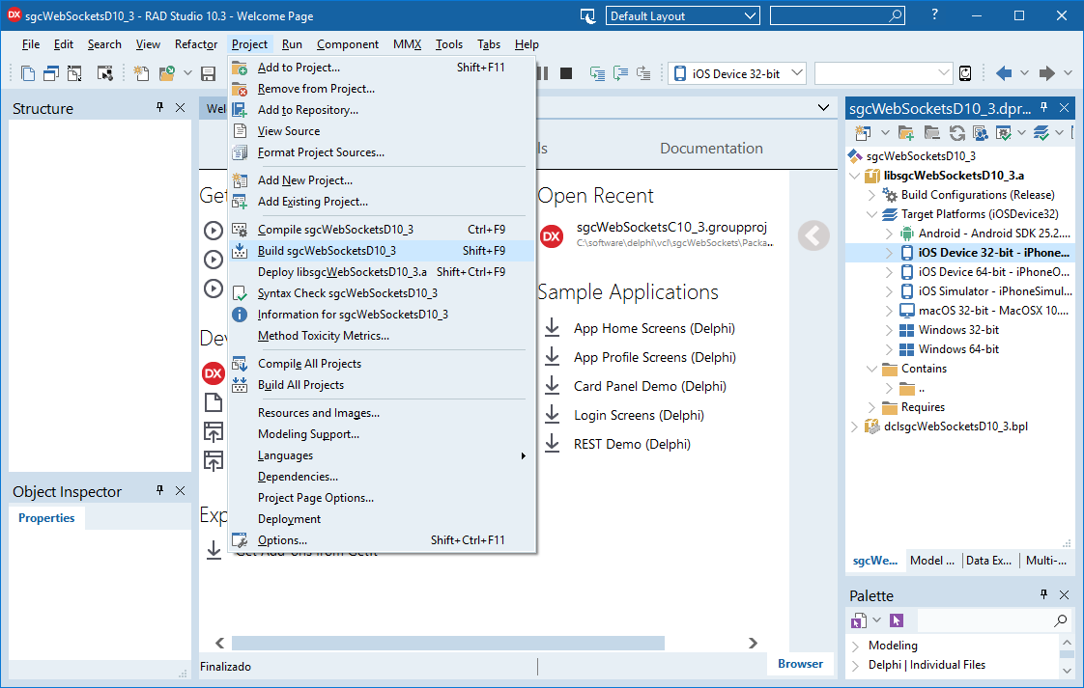Click Add New Project icon in Project Manager
Screen dimensions: 1084x688
pyautogui.click(x=862, y=132)
